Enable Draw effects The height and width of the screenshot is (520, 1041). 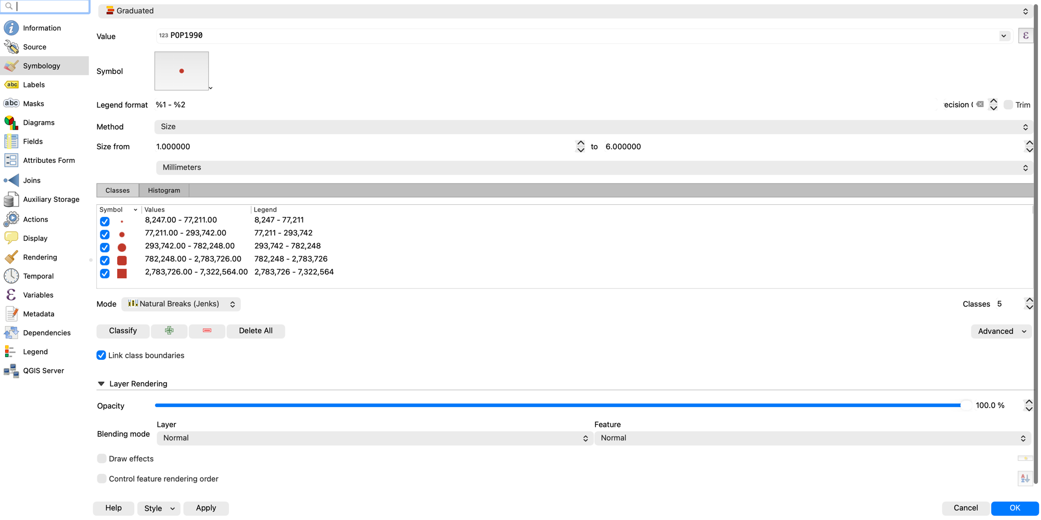click(x=101, y=459)
